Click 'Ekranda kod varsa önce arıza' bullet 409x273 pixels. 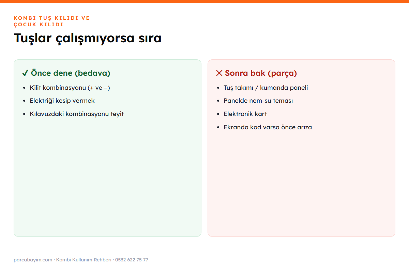click(268, 127)
